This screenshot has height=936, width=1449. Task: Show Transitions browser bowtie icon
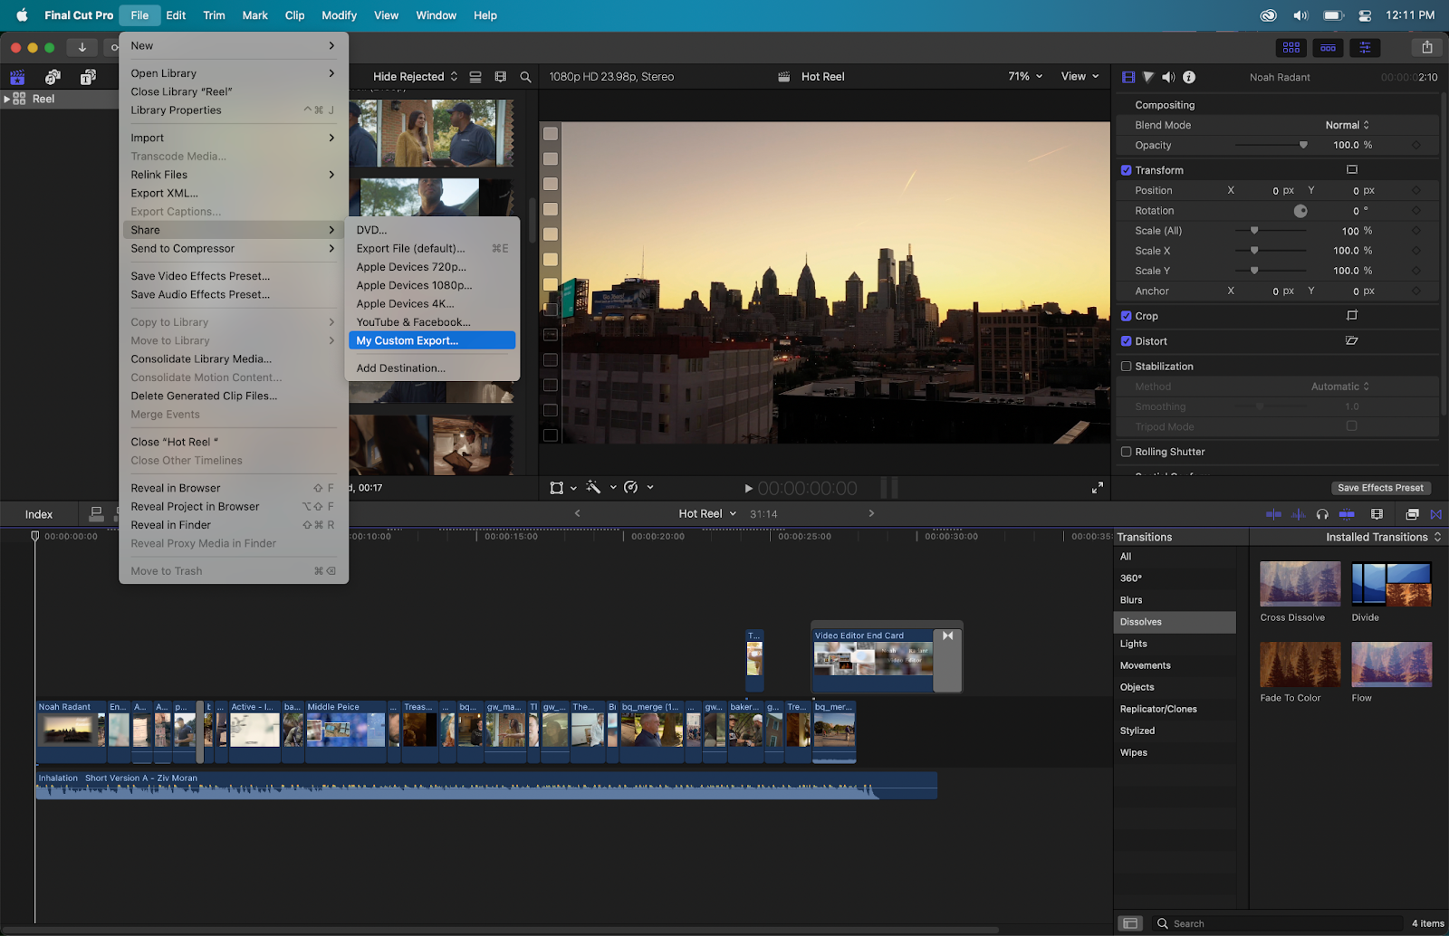click(1436, 514)
